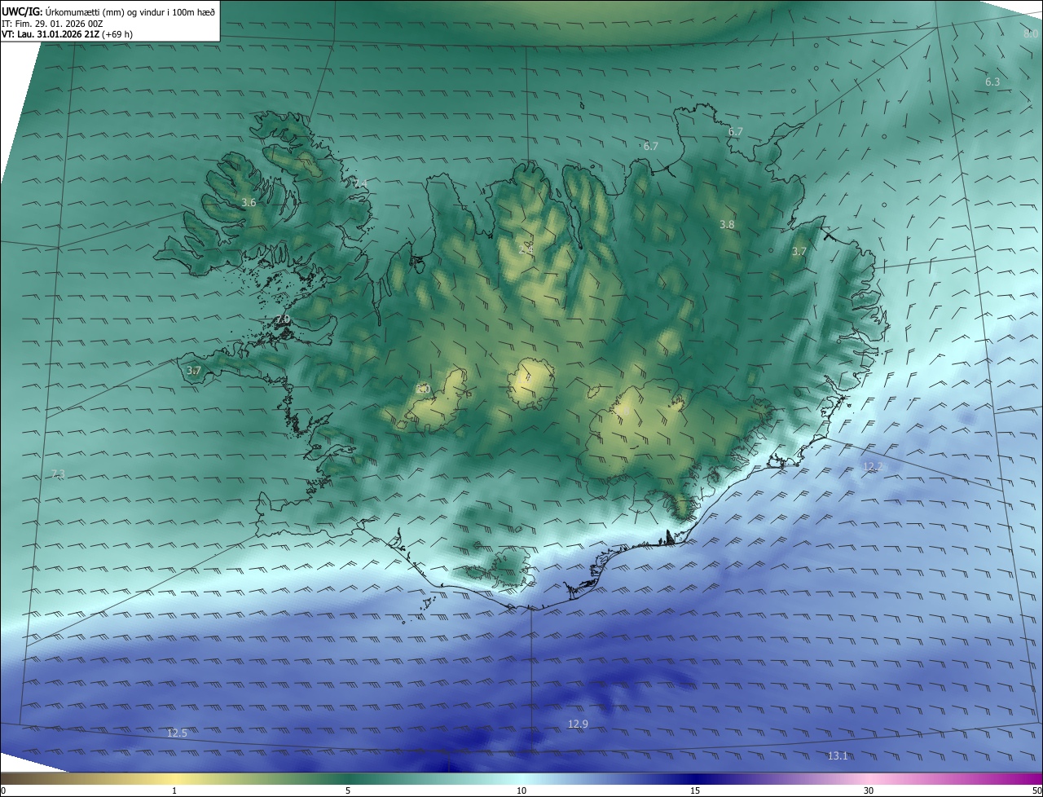Click the '7.4' value label on the map
The height and width of the screenshot is (797, 1043).
(360, 183)
